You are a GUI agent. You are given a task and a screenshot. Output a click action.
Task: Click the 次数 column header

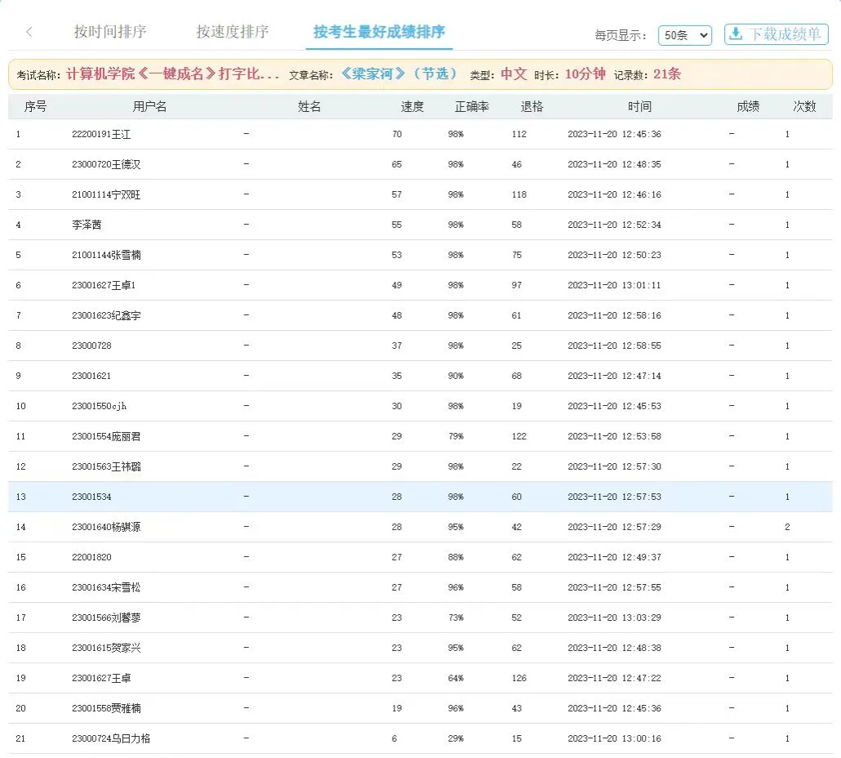click(x=804, y=107)
